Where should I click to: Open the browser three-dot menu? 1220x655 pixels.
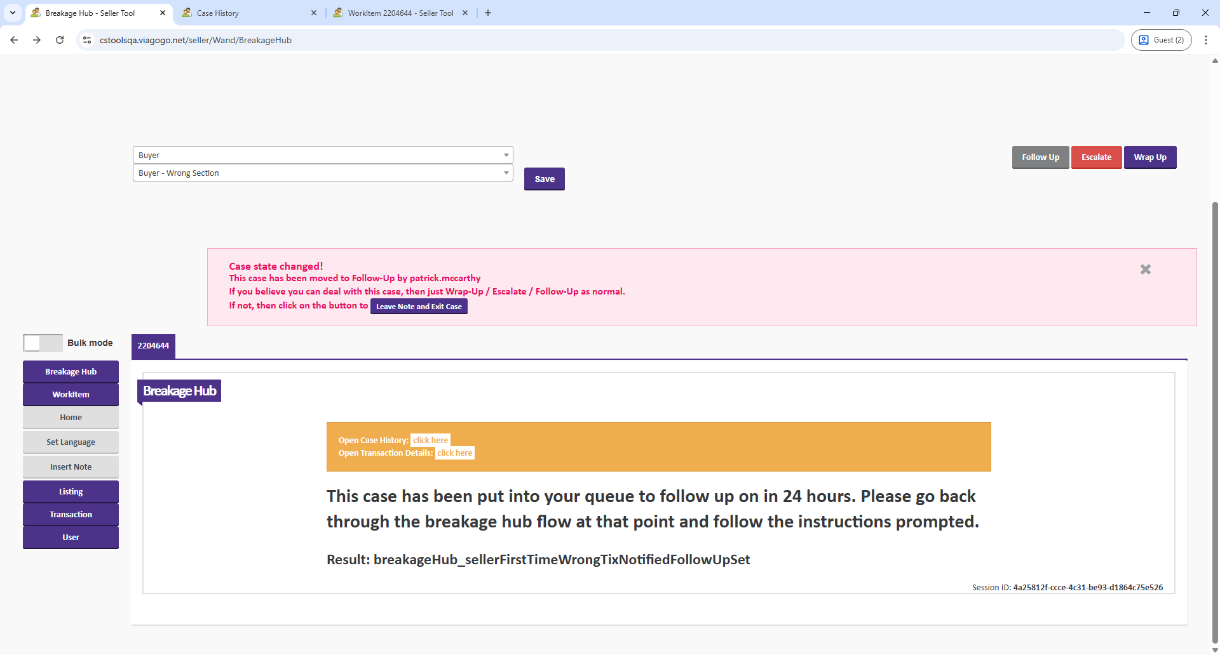[1205, 40]
